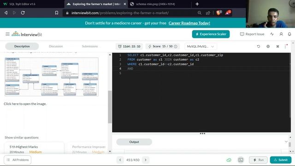The width and height of the screenshot is (295, 166).
Task: Open All Problems list
Action: point(18,160)
